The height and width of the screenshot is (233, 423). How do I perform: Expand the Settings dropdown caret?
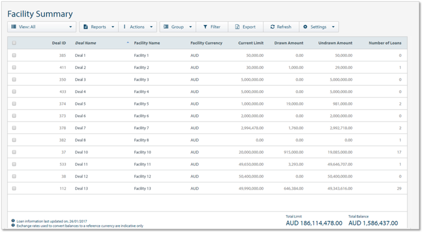tap(333, 27)
